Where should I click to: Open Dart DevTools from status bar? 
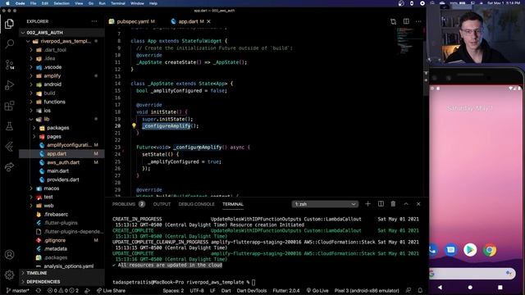tap(252, 291)
